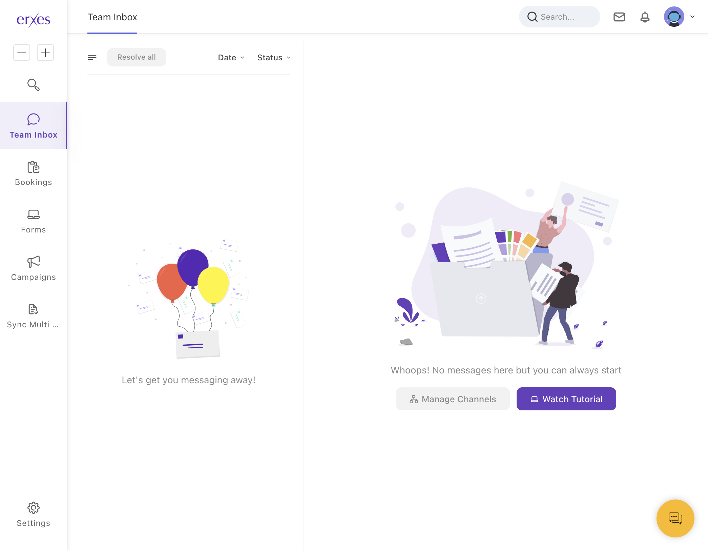Click the user avatar in header

(x=674, y=17)
